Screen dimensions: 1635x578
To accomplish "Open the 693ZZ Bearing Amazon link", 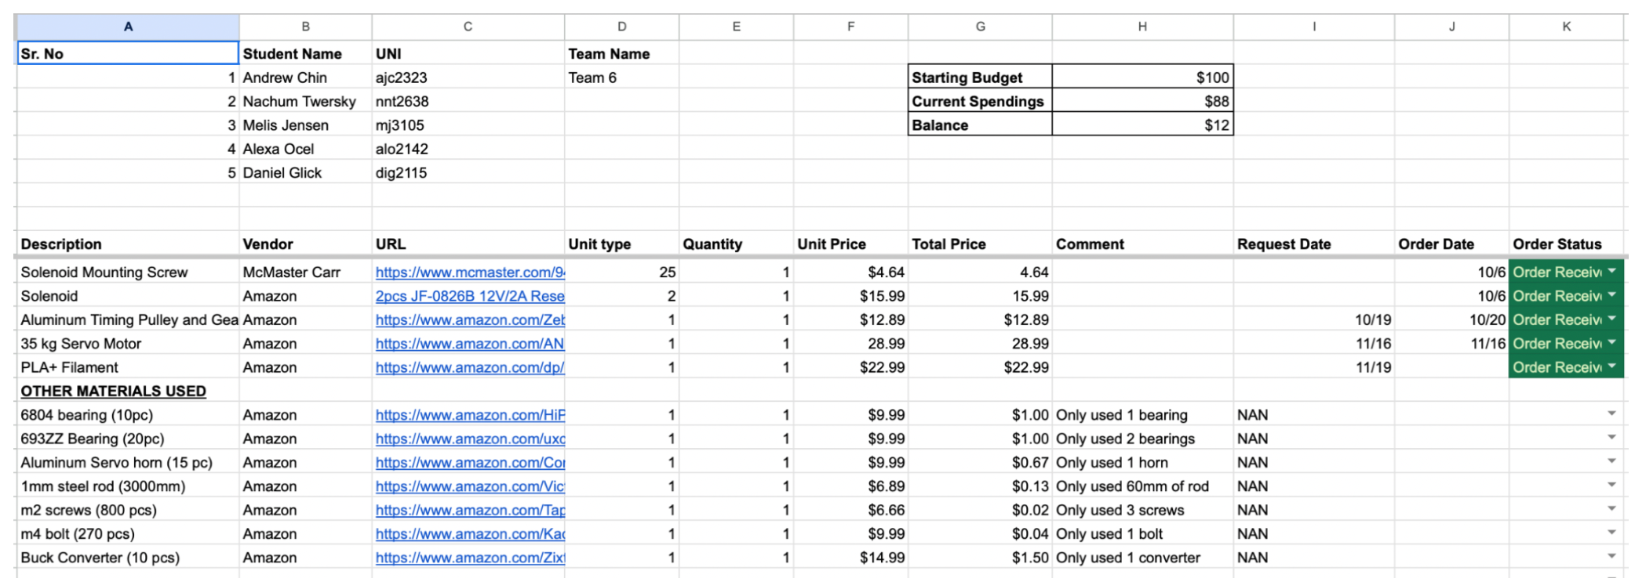I will pyautogui.click(x=469, y=439).
